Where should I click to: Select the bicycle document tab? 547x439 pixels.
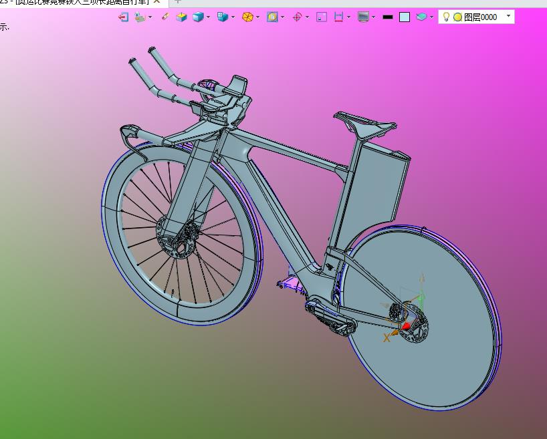tap(74, 2)
